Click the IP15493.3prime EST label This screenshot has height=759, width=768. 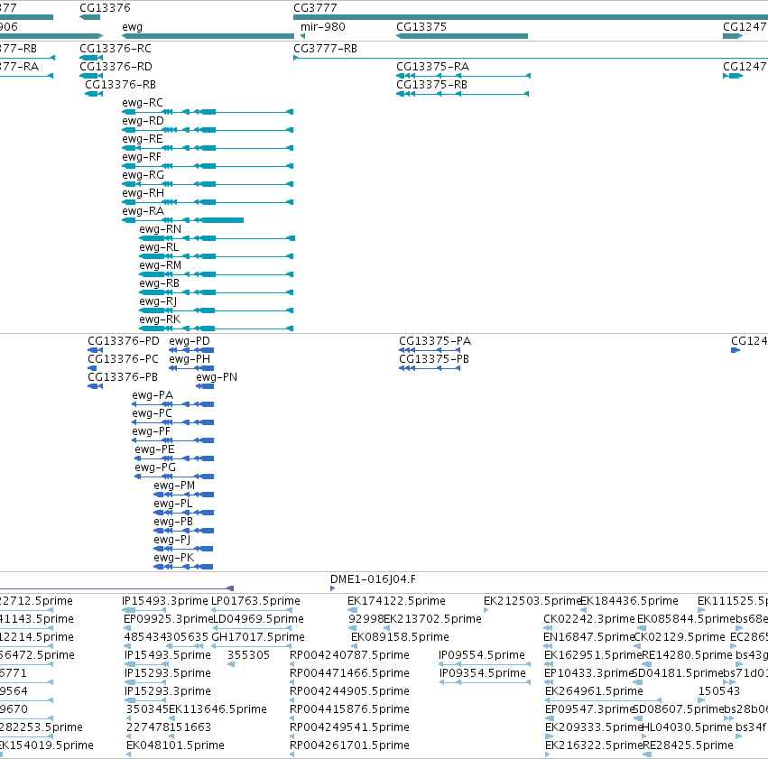click(x=165, y=601)
